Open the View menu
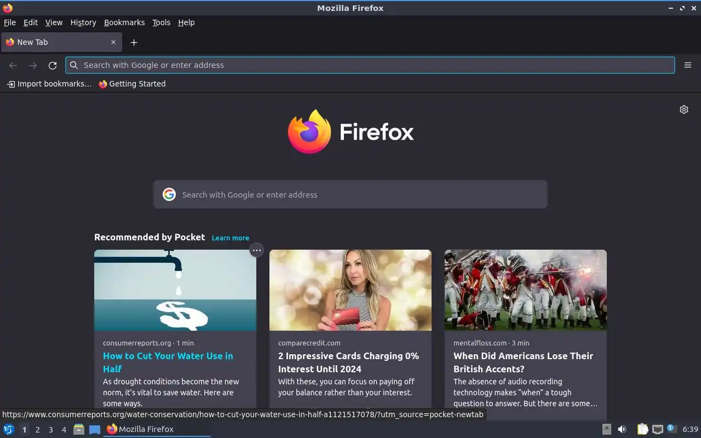Viewport: 701px width, 438px height. pyautogui.click(x=54, y=22)
